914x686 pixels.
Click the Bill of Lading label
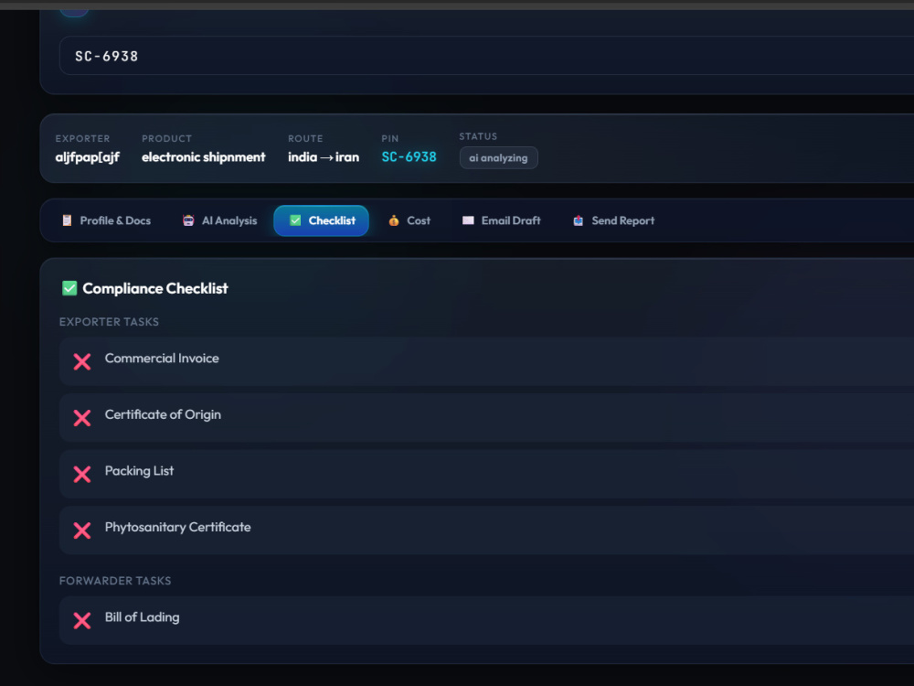(x=143, y=616)
